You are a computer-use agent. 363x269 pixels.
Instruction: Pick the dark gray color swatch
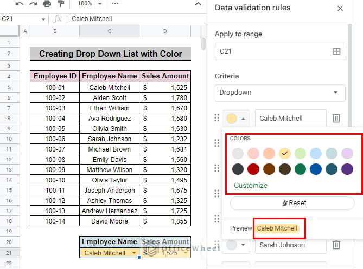(238, 169)
